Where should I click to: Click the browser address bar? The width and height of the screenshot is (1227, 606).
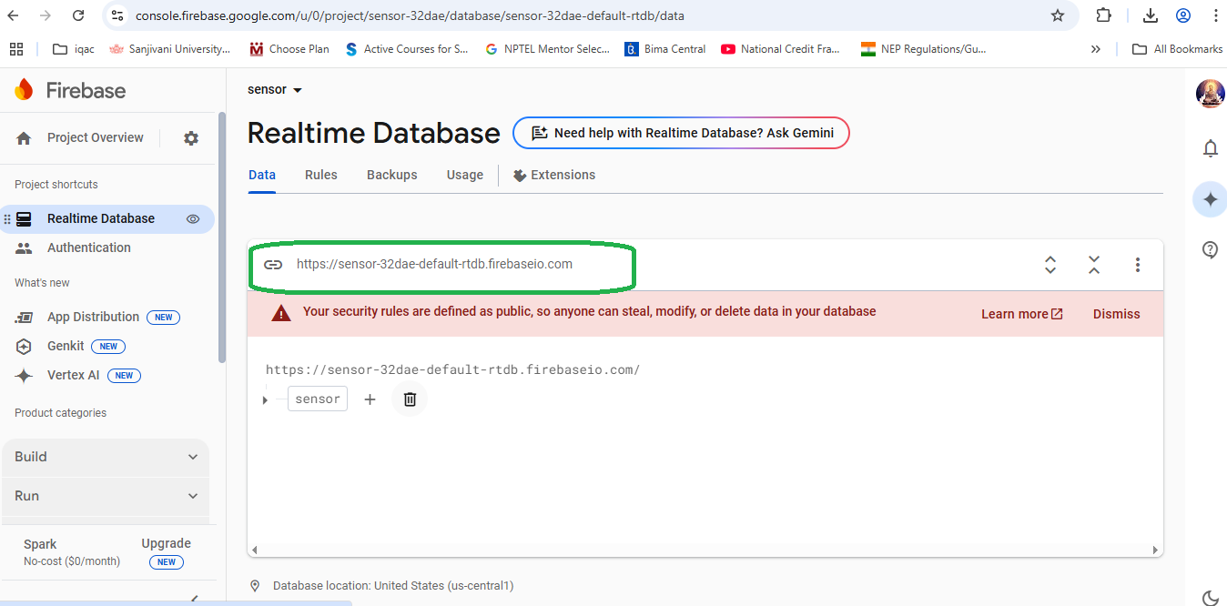tap(583, 15)
